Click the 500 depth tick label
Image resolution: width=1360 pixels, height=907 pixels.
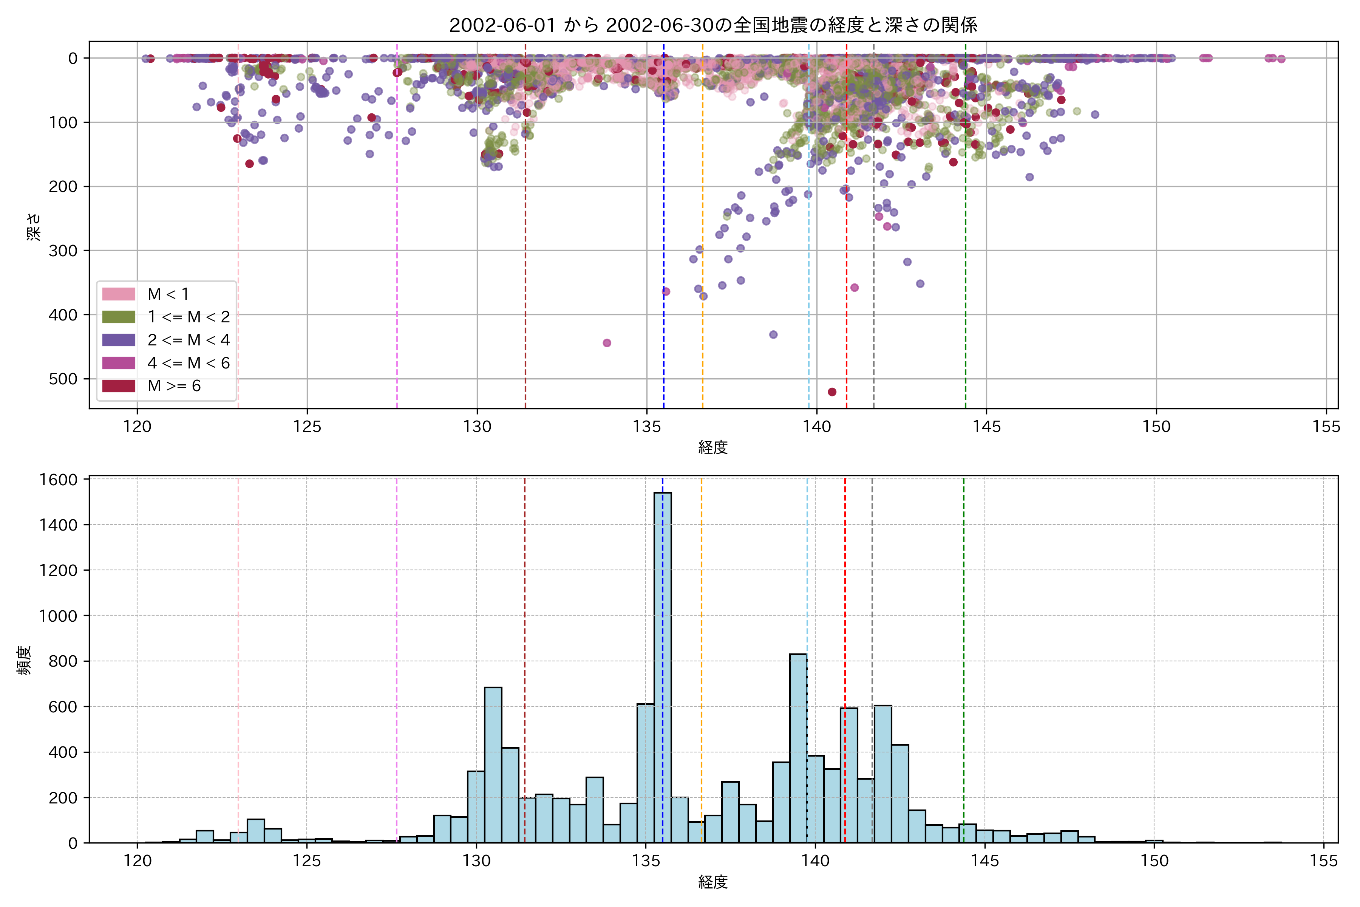pyautogui.click(x=63, y=379)
